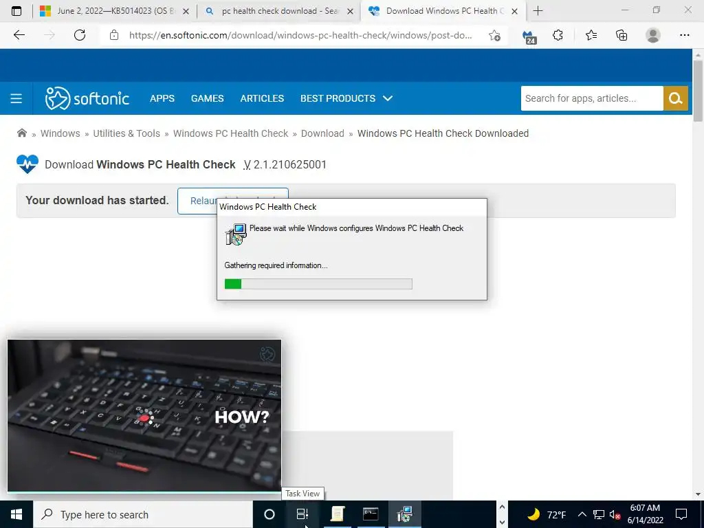The image size is (704, 528).
Task: Click the version V 2.1.210625001 text
Action: pos(285,165)
